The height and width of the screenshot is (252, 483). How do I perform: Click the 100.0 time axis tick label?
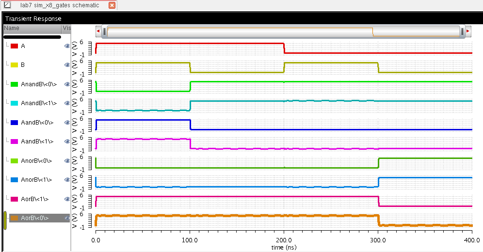(x=190, y=240)
